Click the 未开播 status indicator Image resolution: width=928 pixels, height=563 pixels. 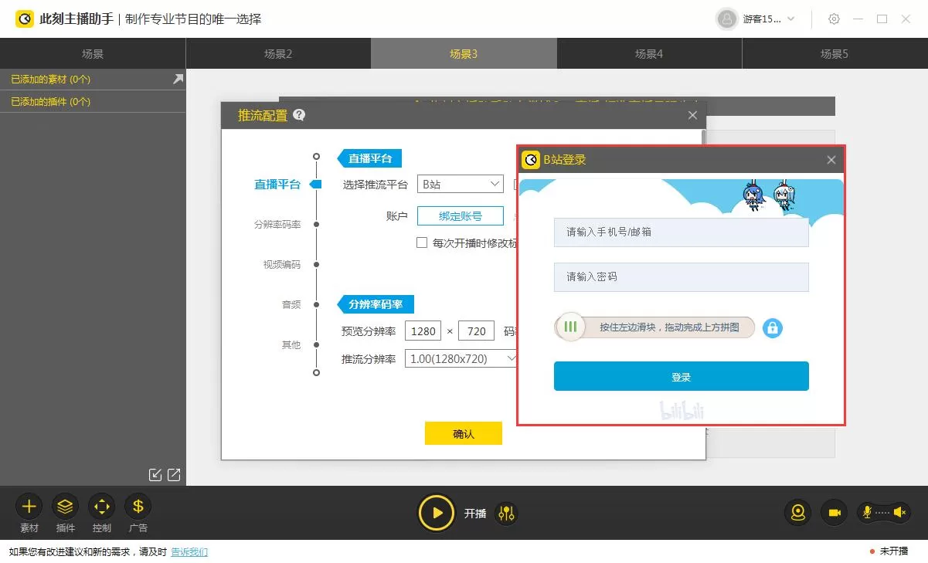click(889, 551)
